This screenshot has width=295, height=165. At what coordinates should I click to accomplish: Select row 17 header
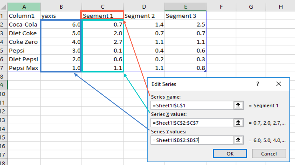click(x=4, y=155)
